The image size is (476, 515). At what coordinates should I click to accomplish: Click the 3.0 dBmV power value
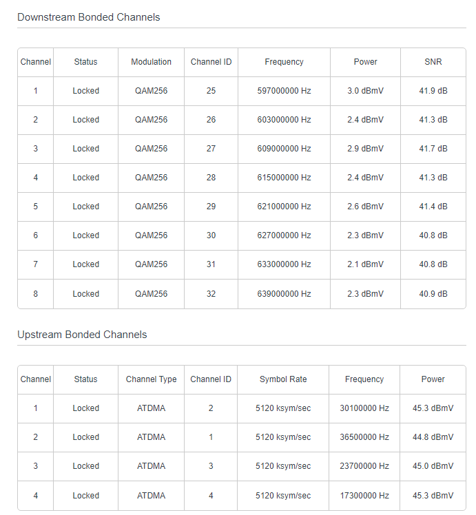(365, 91)
